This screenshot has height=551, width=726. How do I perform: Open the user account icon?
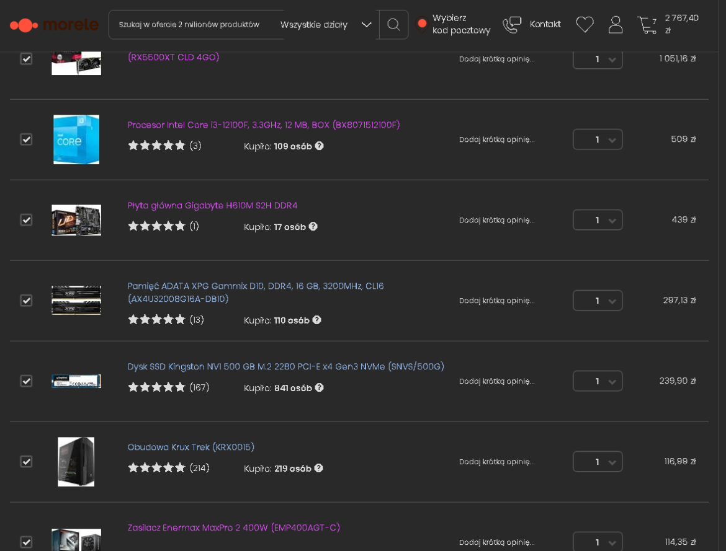616,25
